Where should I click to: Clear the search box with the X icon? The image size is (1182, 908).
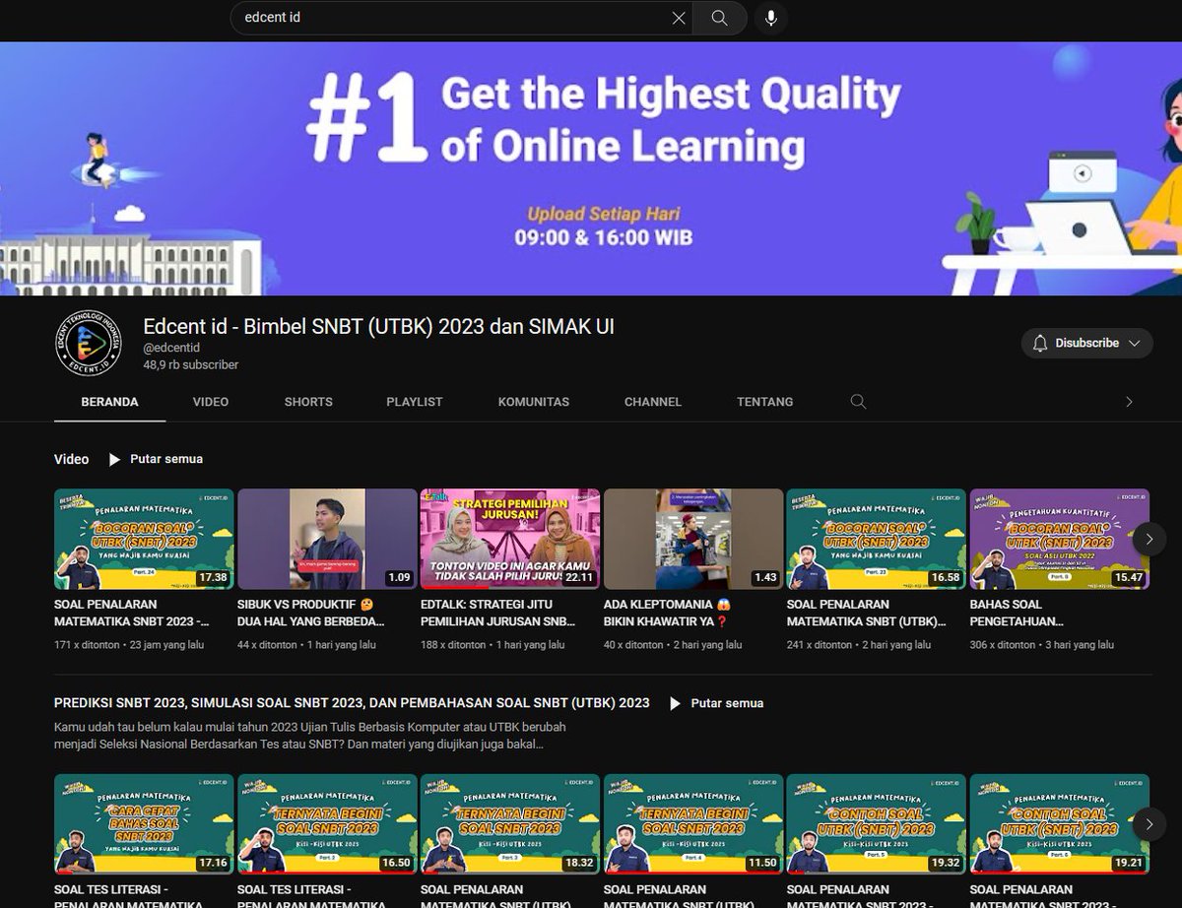pos(679,18)
